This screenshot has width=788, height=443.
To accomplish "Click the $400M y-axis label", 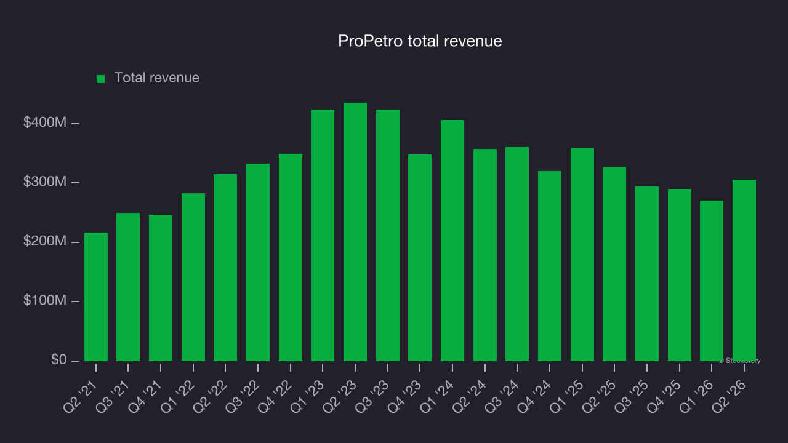I will [44, 123].
